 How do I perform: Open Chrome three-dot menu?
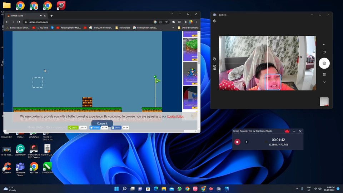[x=197, y=22]
